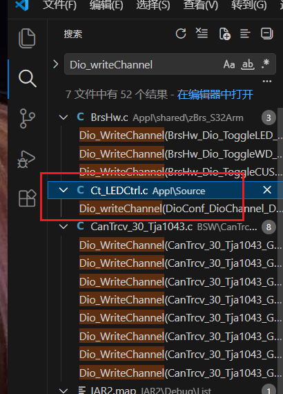The height and width of the screenshot is (394, 283).
Task: Open the BrsHw_Dio_ToggleLED match
Action: 181,135
